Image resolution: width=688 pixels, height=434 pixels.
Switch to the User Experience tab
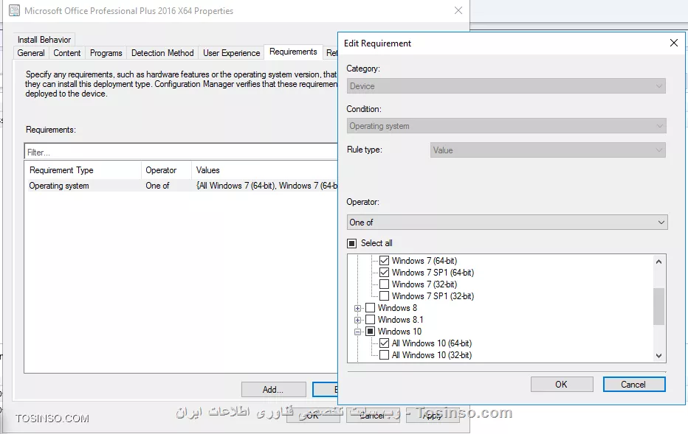pos(231,53)
